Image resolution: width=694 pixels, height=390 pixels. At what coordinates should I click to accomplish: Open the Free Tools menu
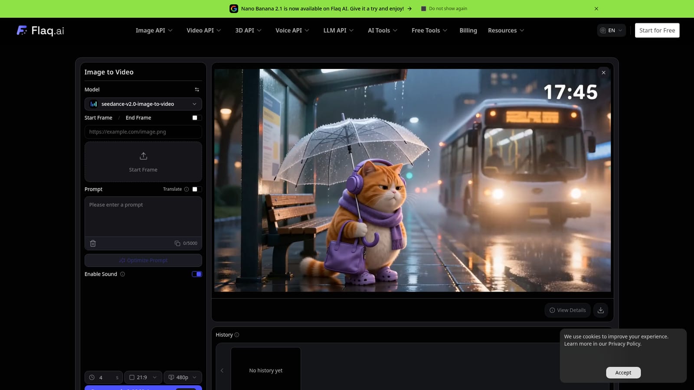429,30
